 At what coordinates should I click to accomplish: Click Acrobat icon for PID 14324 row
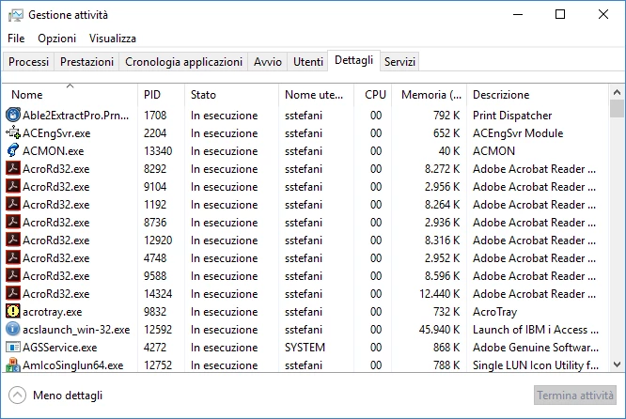click(x=13, y=293)
